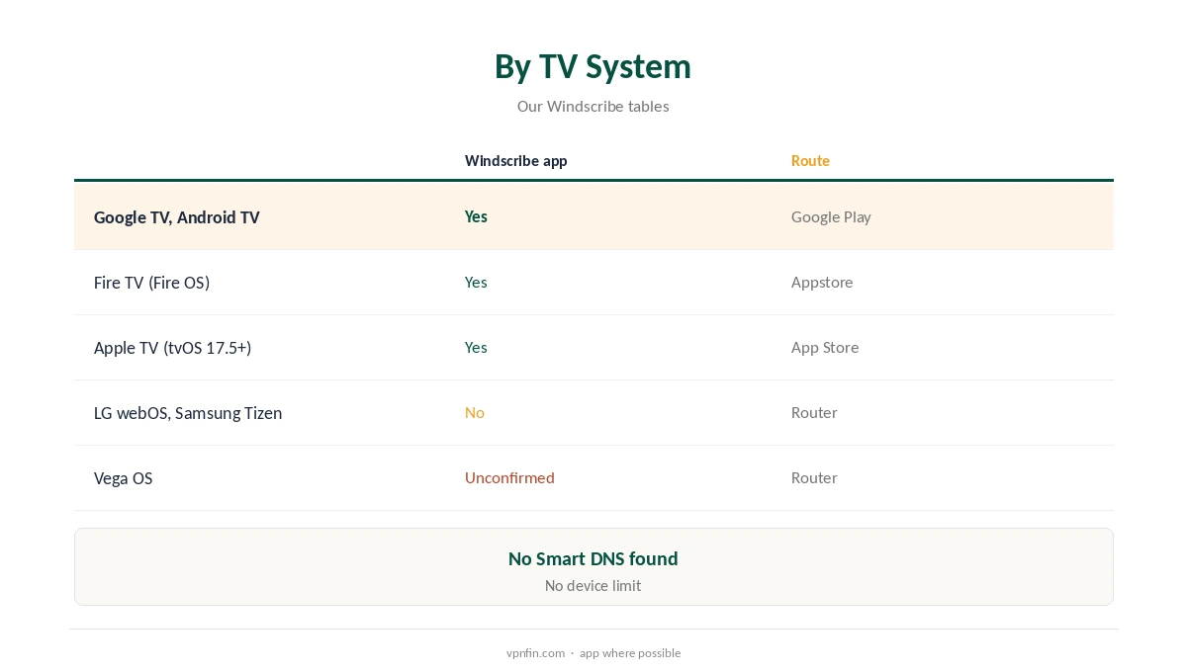Viewport: 1187px width, 672px height.
Task: Click the "Unconfirmed" value for Vega OS
Action: [509, 477]
